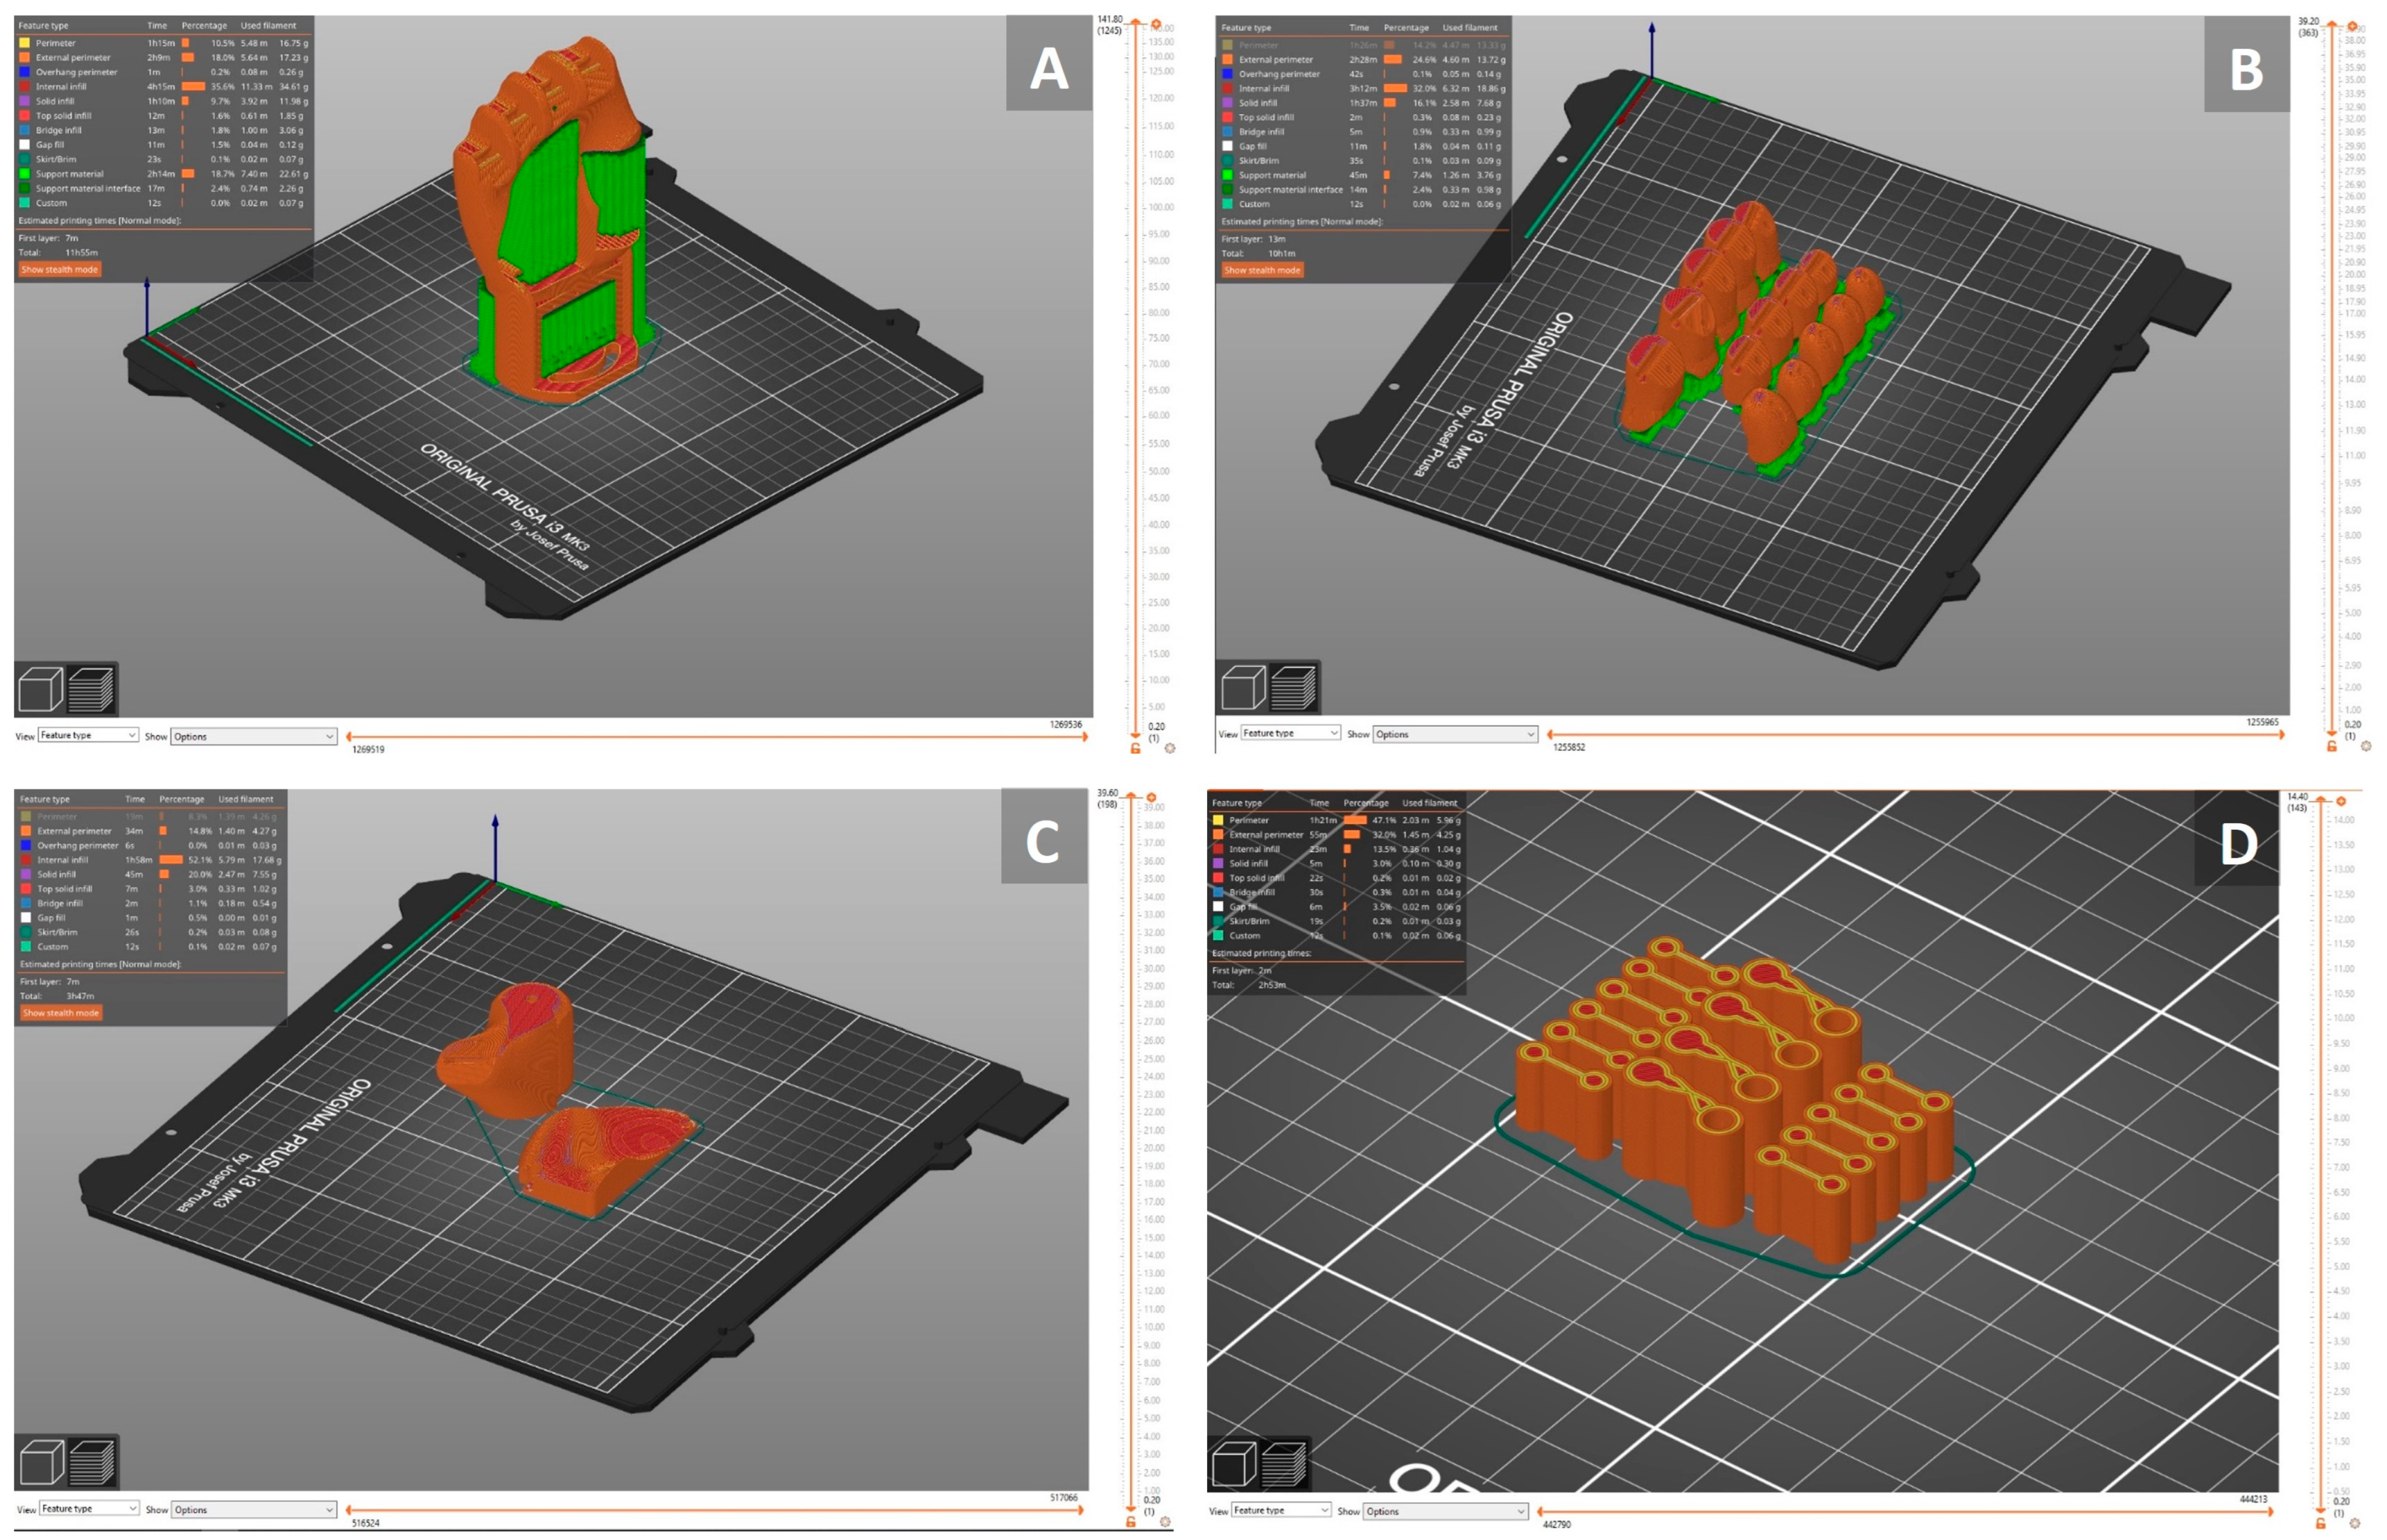The image size is (2387, 1540).
Task: Click 3D cube view icon in panel B
Action: pyautogui.click(x=1243, y=689)
